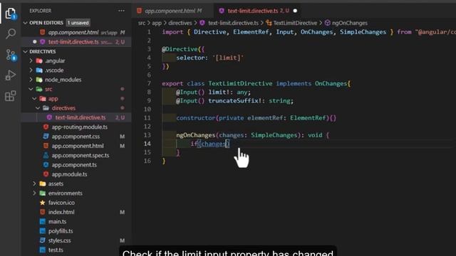Expand the environments folder
This screenshot has height=256, width=456.
pyautogui.click(x=35, y=193)
